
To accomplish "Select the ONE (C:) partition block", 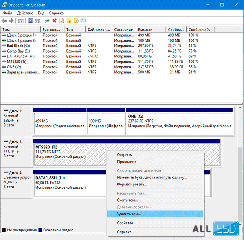I will tap(179, 121).
